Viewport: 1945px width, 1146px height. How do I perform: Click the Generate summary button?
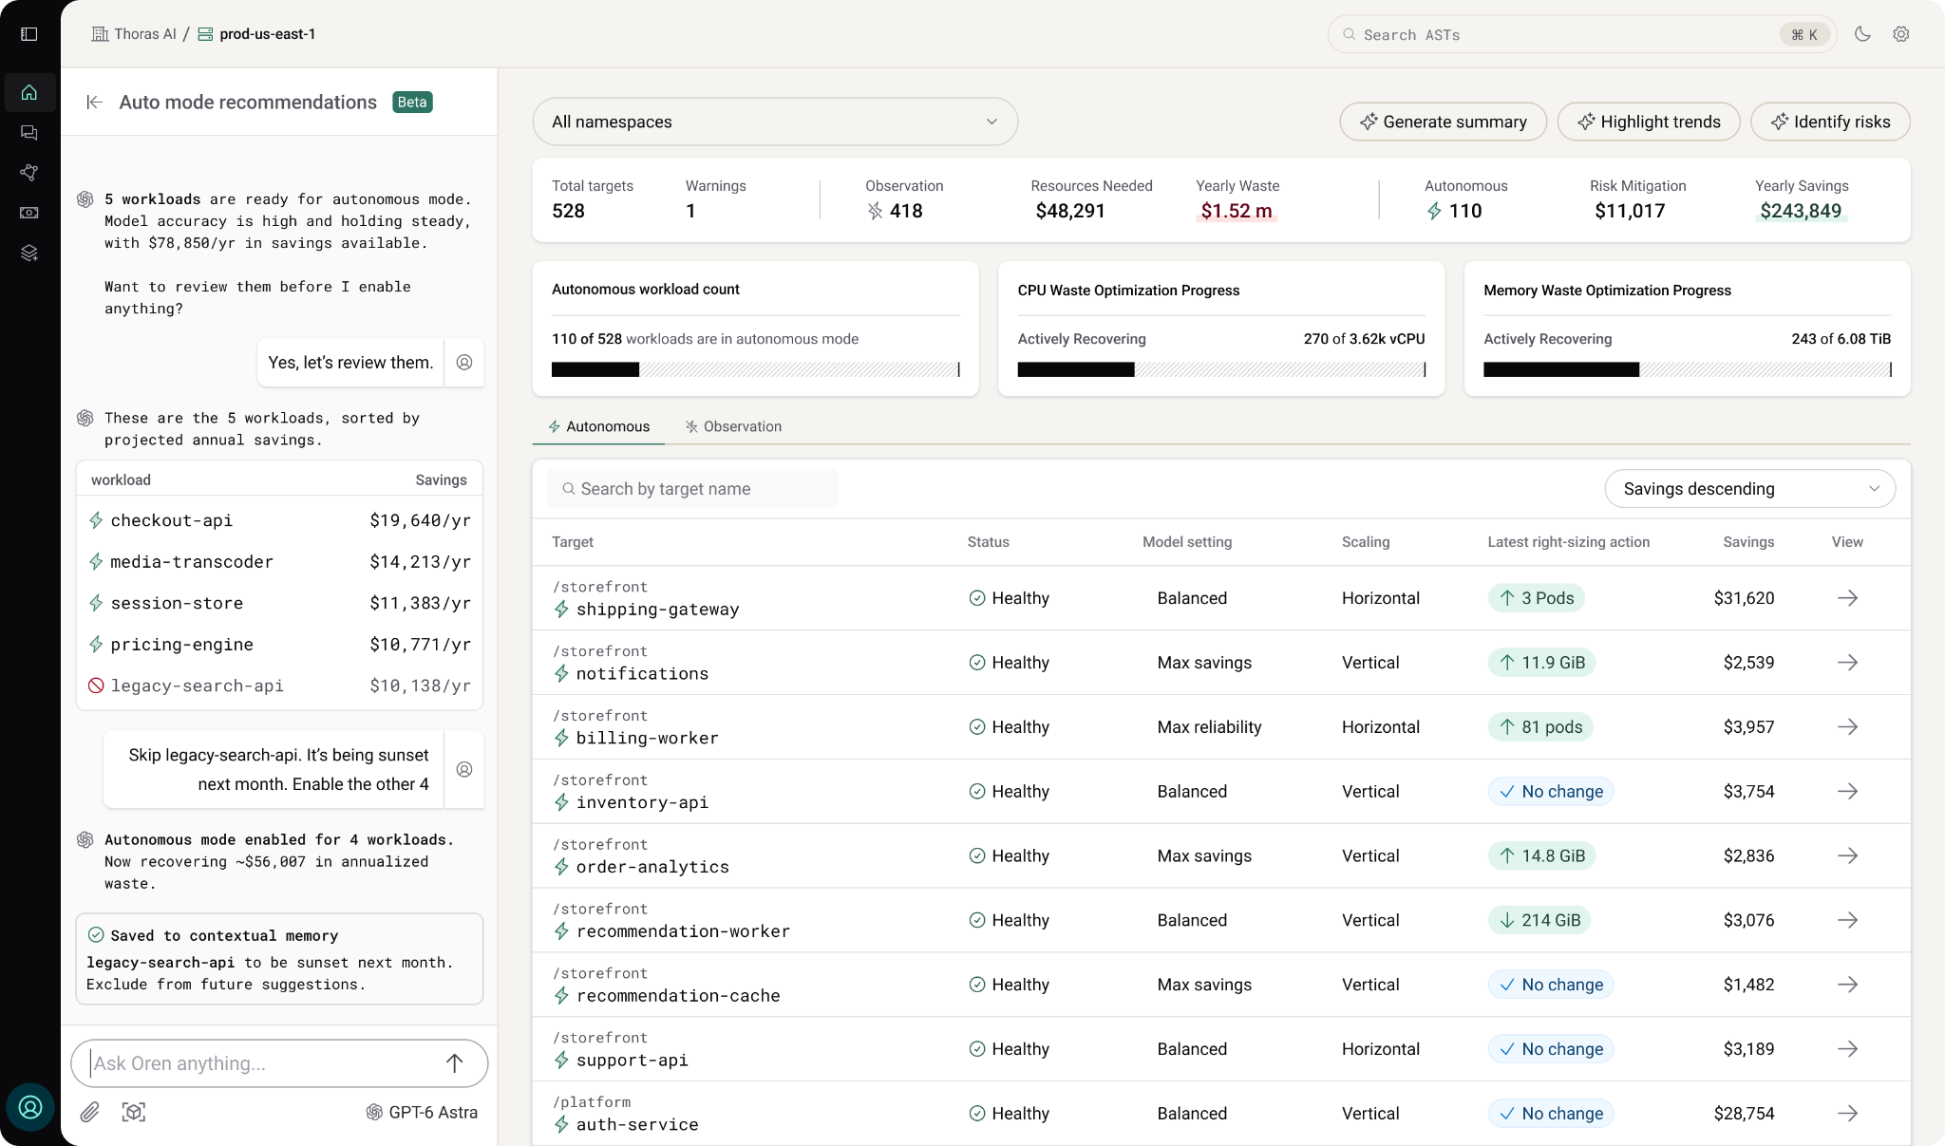pos(1443,122)
